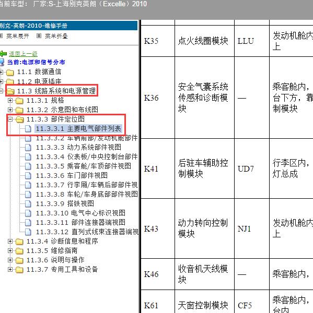Open 11.3.3.9 搭铁视图
This screenshot has width=313, height=313.
(65, 203)
